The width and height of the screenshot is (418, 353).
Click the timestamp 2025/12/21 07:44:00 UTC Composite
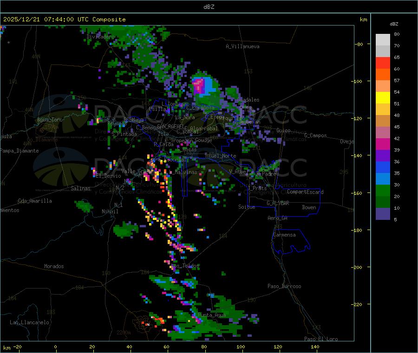(x=64, y=19)
